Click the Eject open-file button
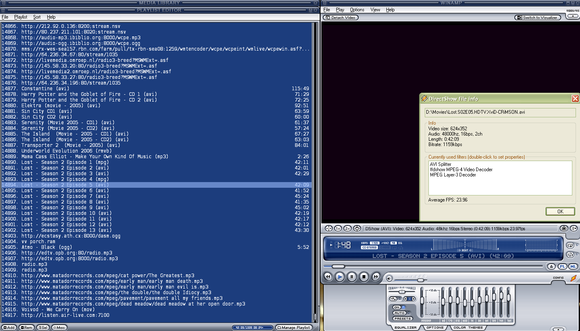 (552, 266)
